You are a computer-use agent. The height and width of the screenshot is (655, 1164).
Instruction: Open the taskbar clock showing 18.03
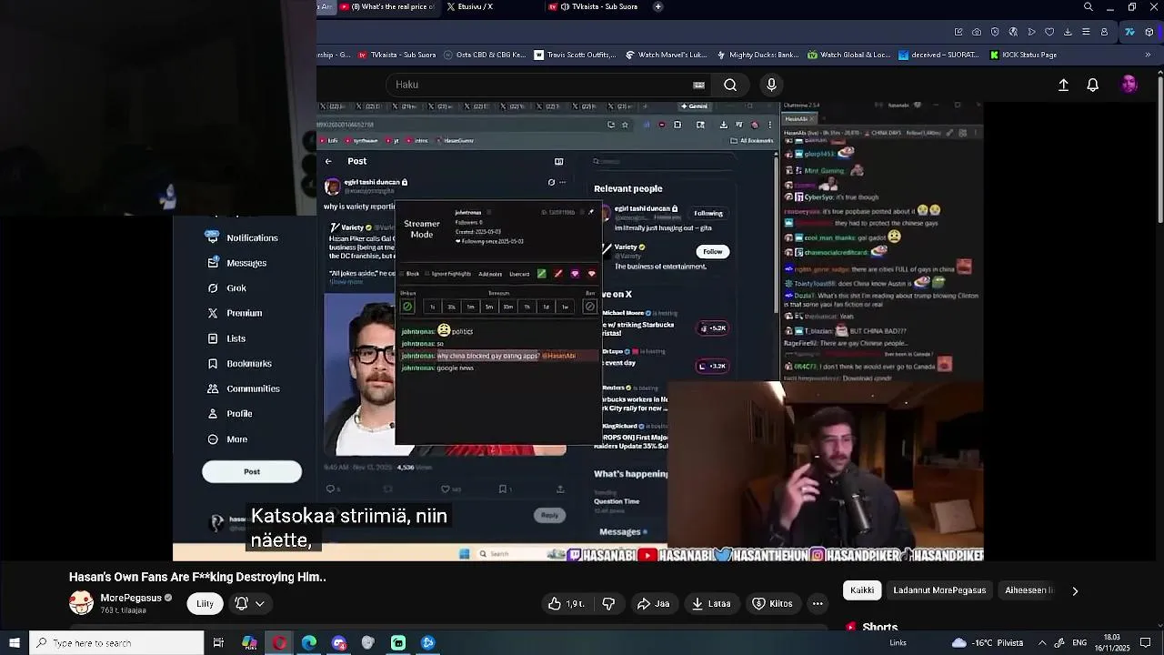pyautogui.click(x=1112, y=643)
